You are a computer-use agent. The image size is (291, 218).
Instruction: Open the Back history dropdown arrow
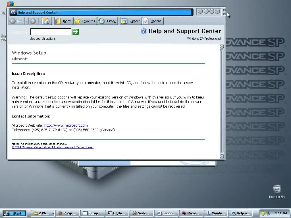coord(26,21)
